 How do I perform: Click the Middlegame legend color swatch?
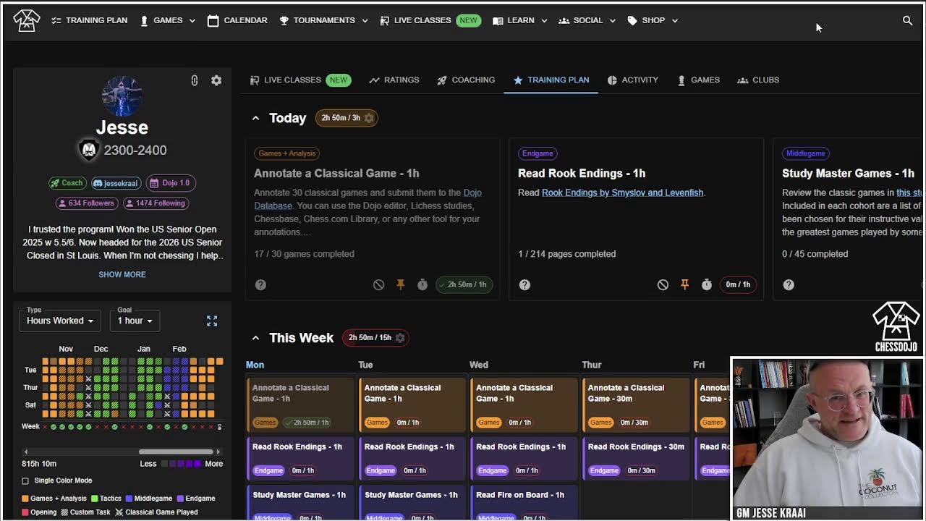pyautogui.click(x=129, y=499)
